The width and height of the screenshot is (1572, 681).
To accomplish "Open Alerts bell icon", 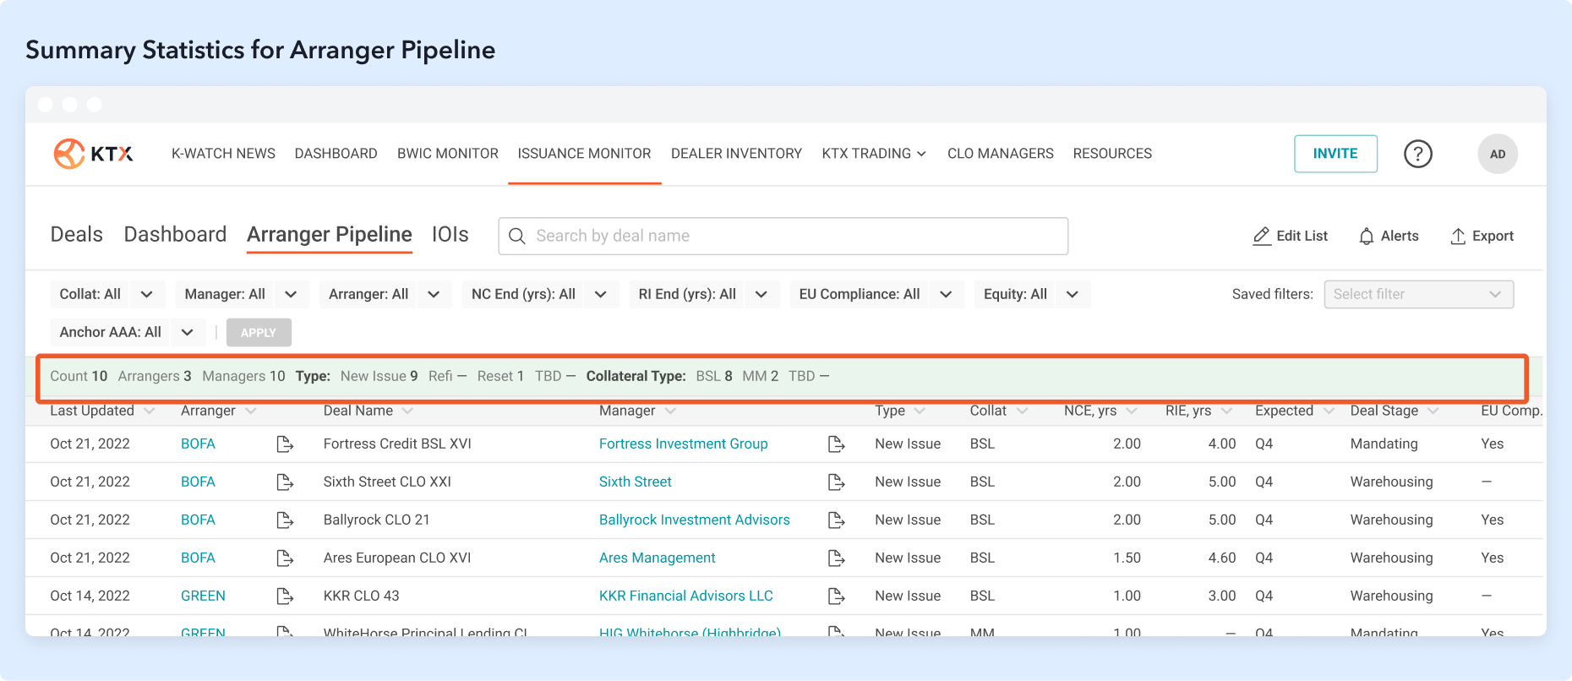I will click(1366, 237).
